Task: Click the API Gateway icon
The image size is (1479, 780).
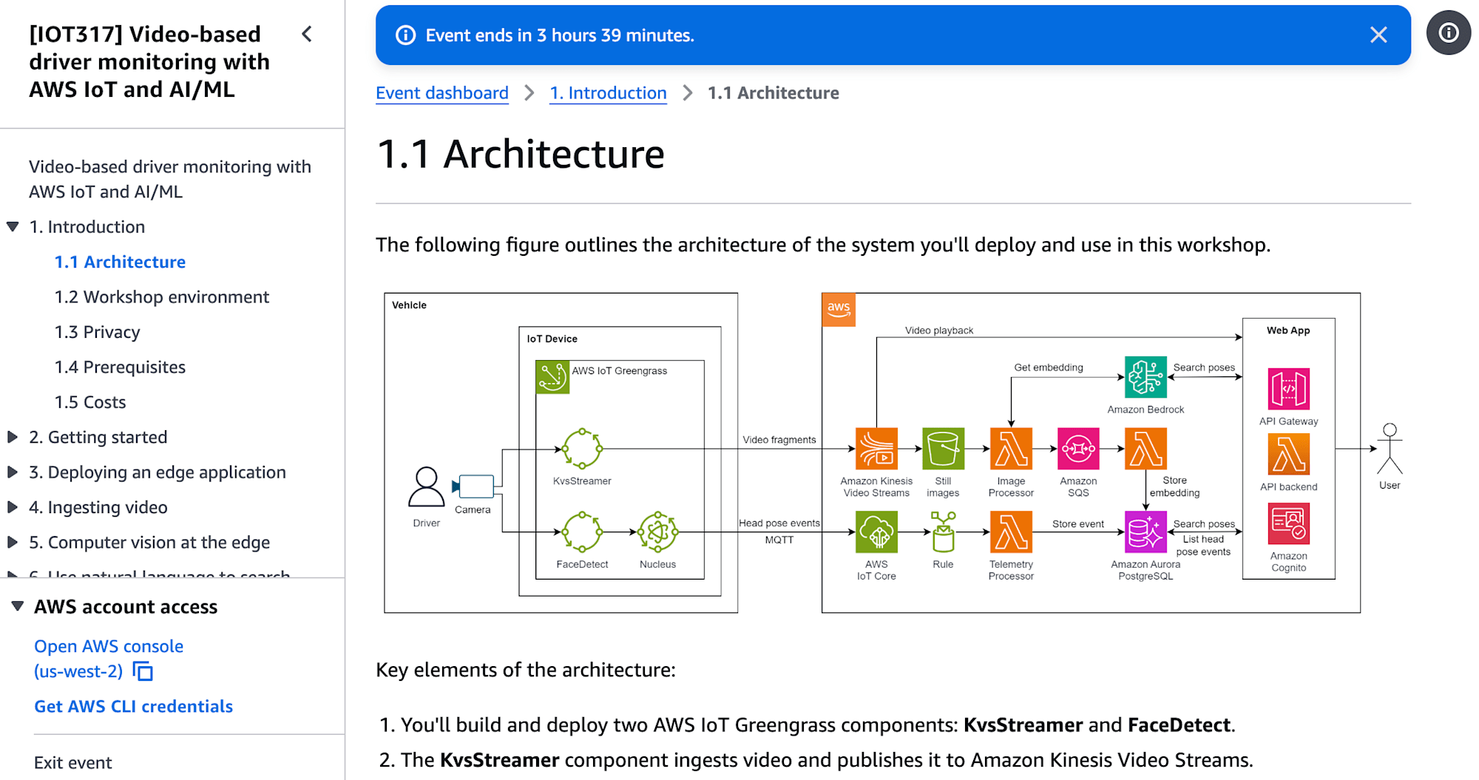Action: point(1288,389)
